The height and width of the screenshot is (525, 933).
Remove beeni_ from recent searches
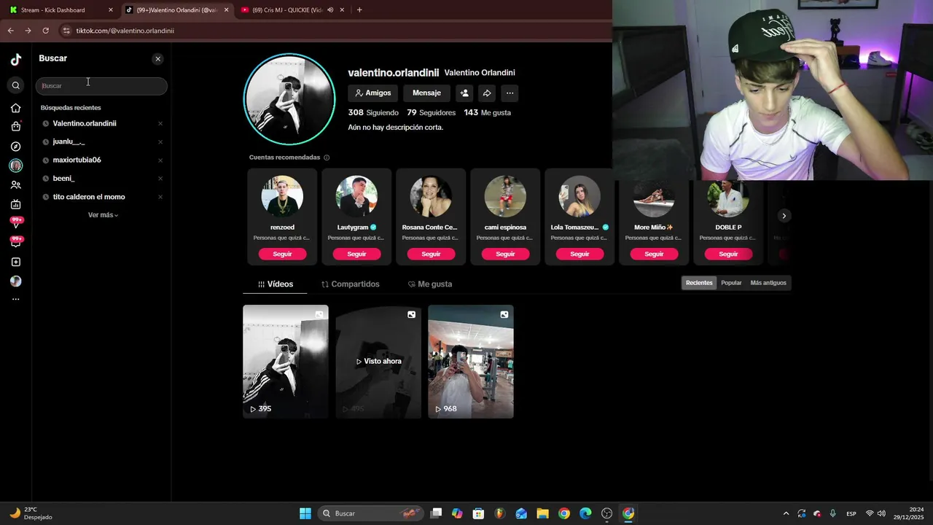coord(160,178)
